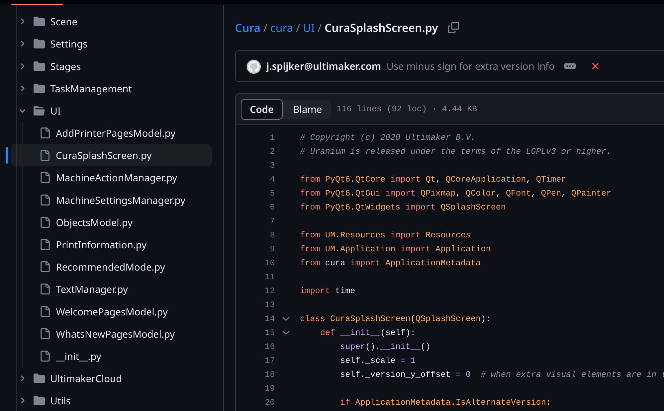Click file icon beside MachineActionManager.py
664x411 pixels.
(45, 178)
